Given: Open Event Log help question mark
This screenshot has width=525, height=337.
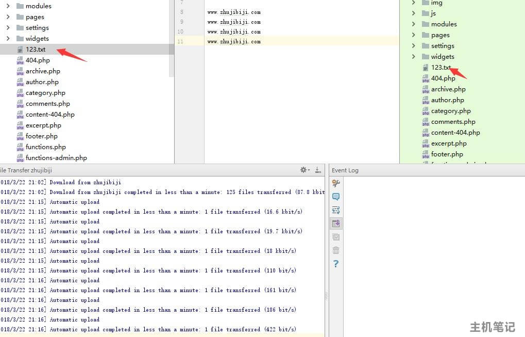Looking at the screenshot, I should point(336,264).
